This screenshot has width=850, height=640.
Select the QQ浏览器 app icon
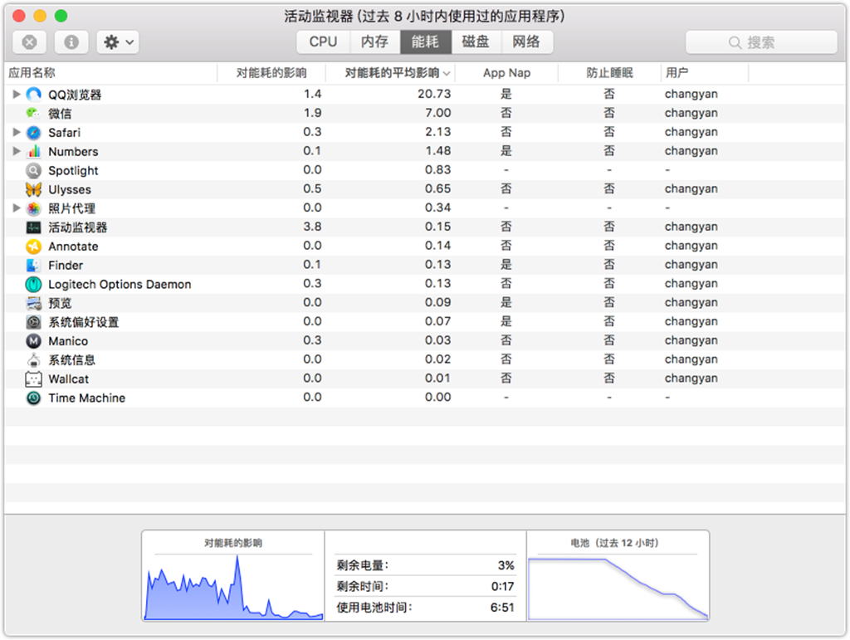click(x=32, y=94)
